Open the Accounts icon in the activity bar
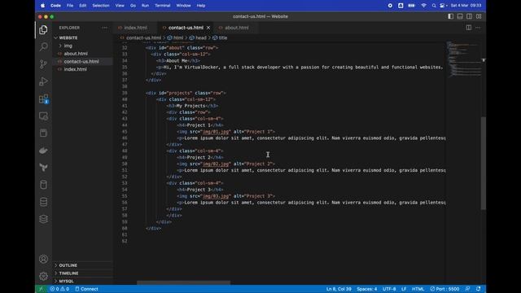Viewport: 521px width, 293px height. [x=43, y=259]
